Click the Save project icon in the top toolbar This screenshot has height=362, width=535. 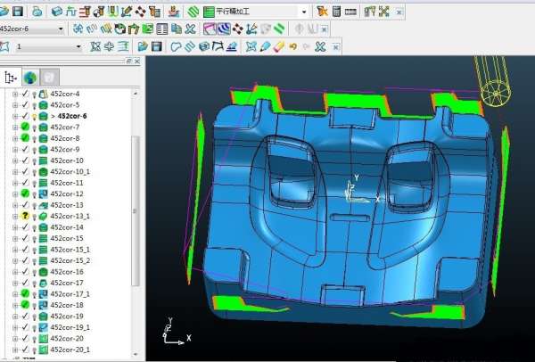click(x=18, y=12)
